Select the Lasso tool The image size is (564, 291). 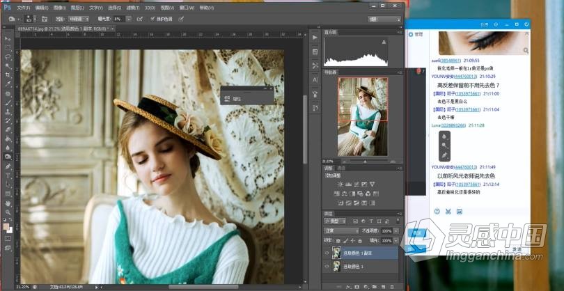coord(8,57)
